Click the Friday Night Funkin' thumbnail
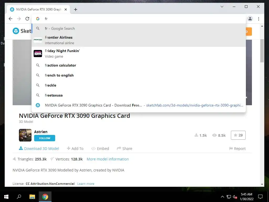Image resolution: width=269 pixels, height=202 pixels. (38, 53)
